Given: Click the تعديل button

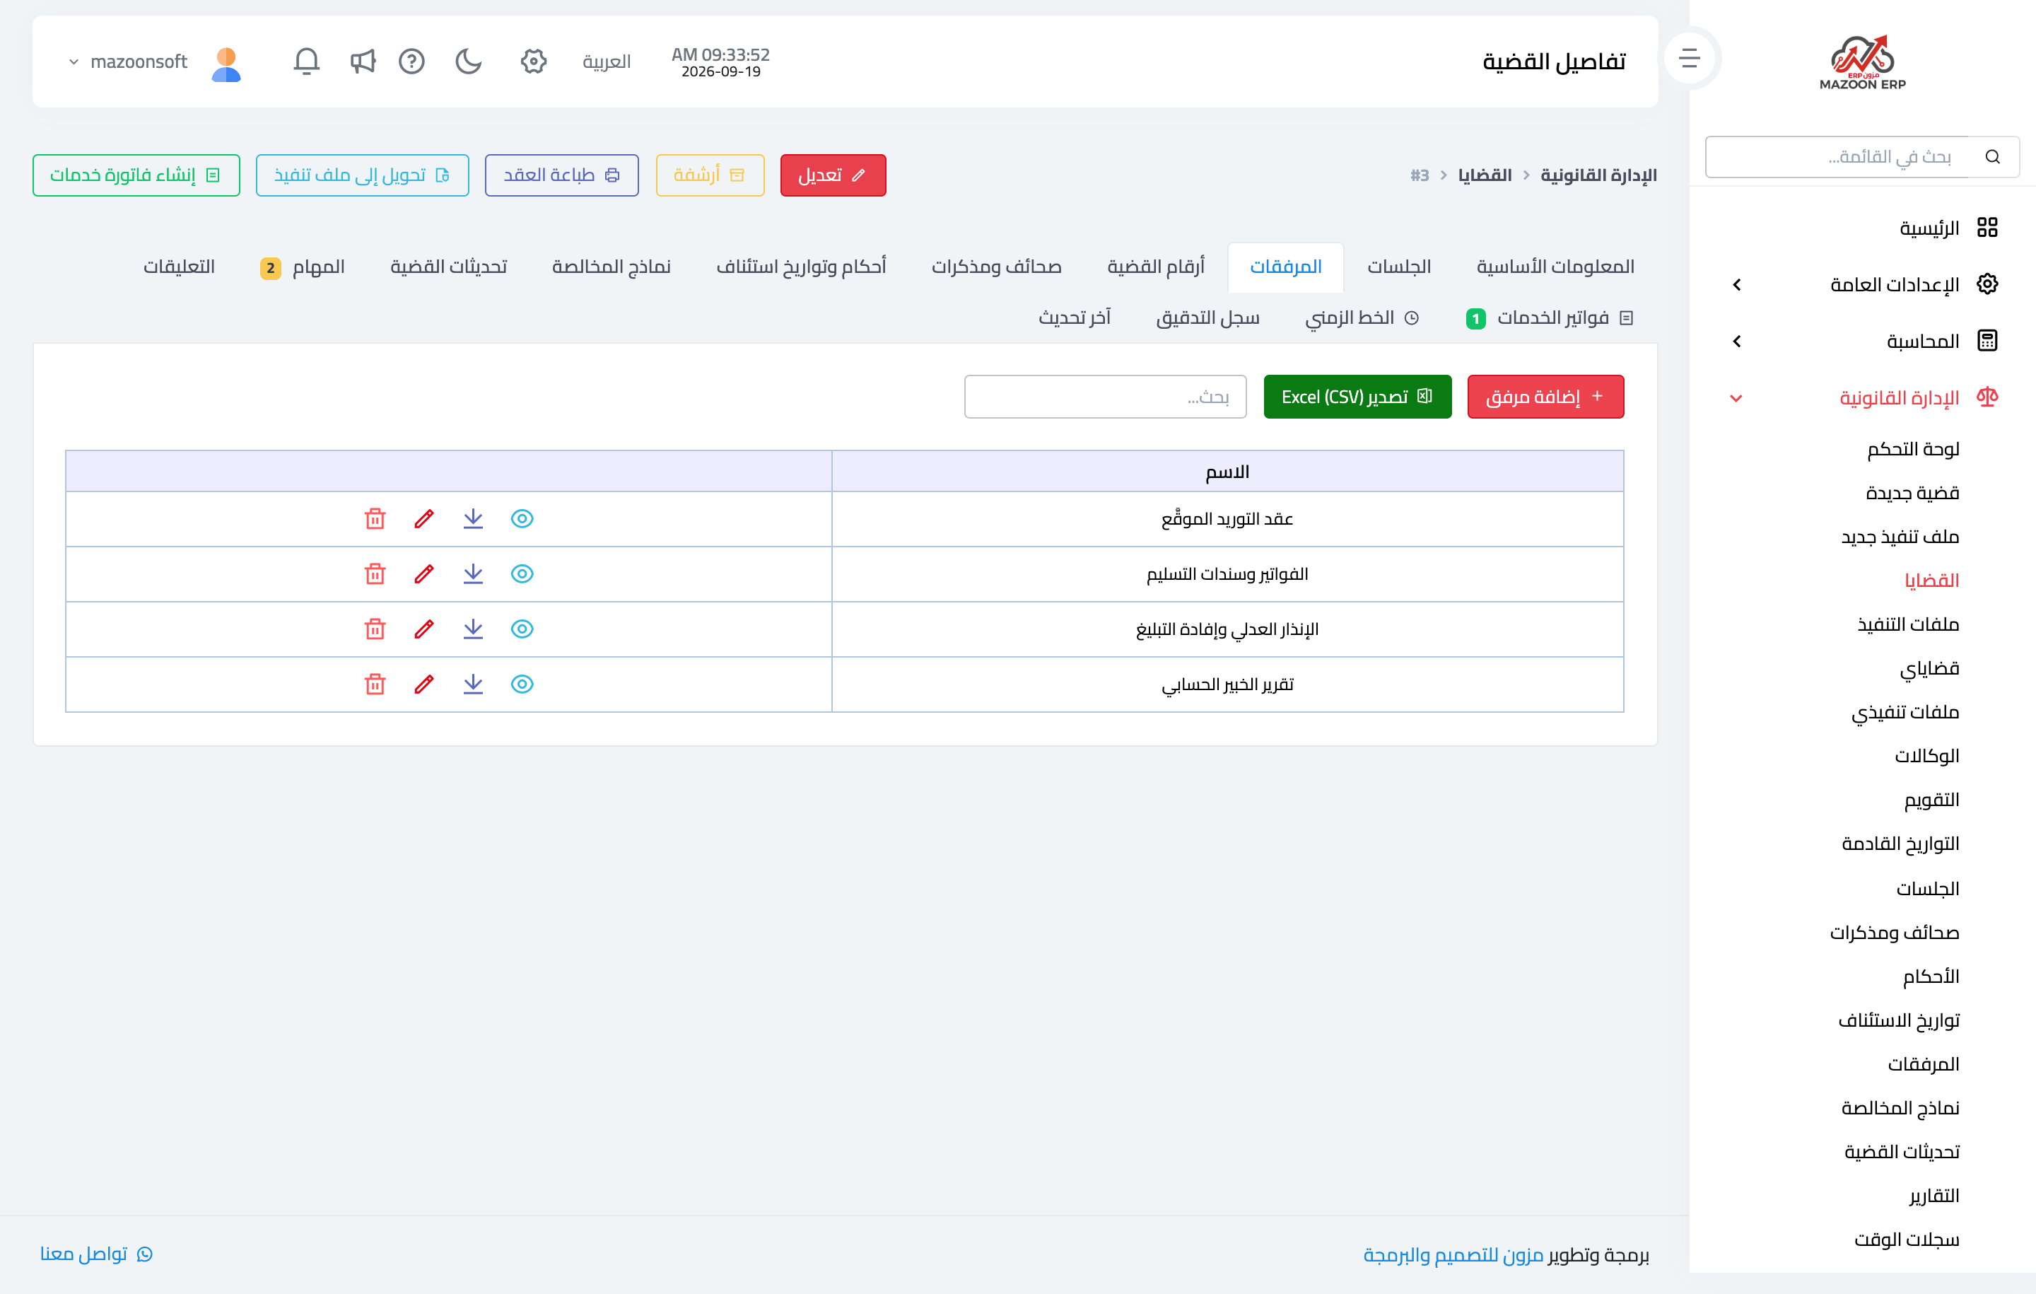Looking at the screenshot, I should [x=833, y=175].
